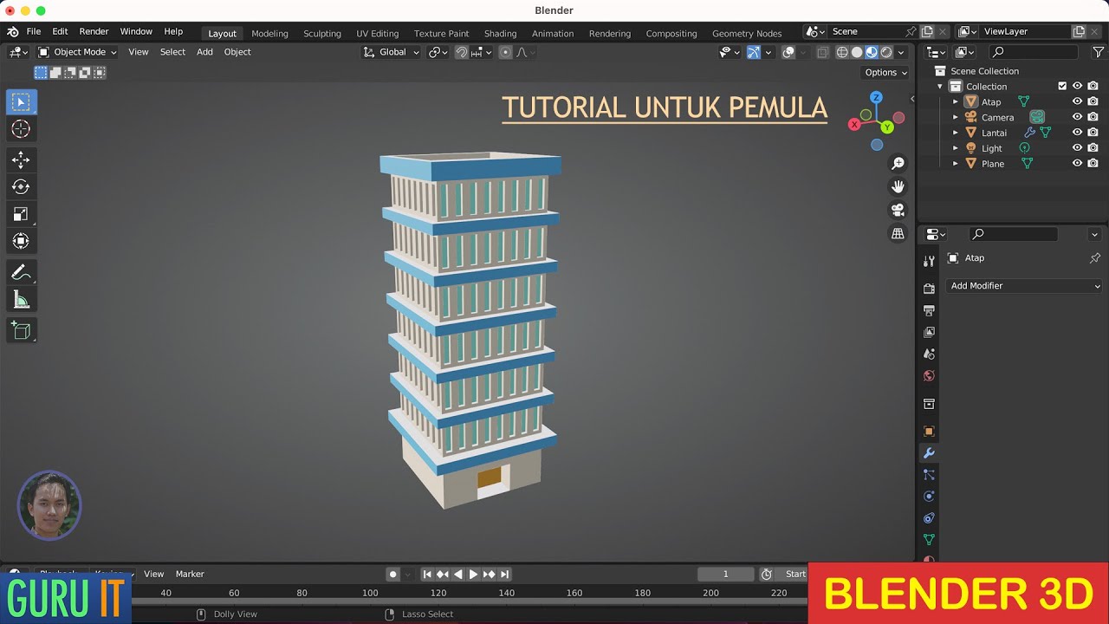Uncheck Collection exclude checkbox
Viewport: 1109px width, 624px height.
click(1062, 87)
